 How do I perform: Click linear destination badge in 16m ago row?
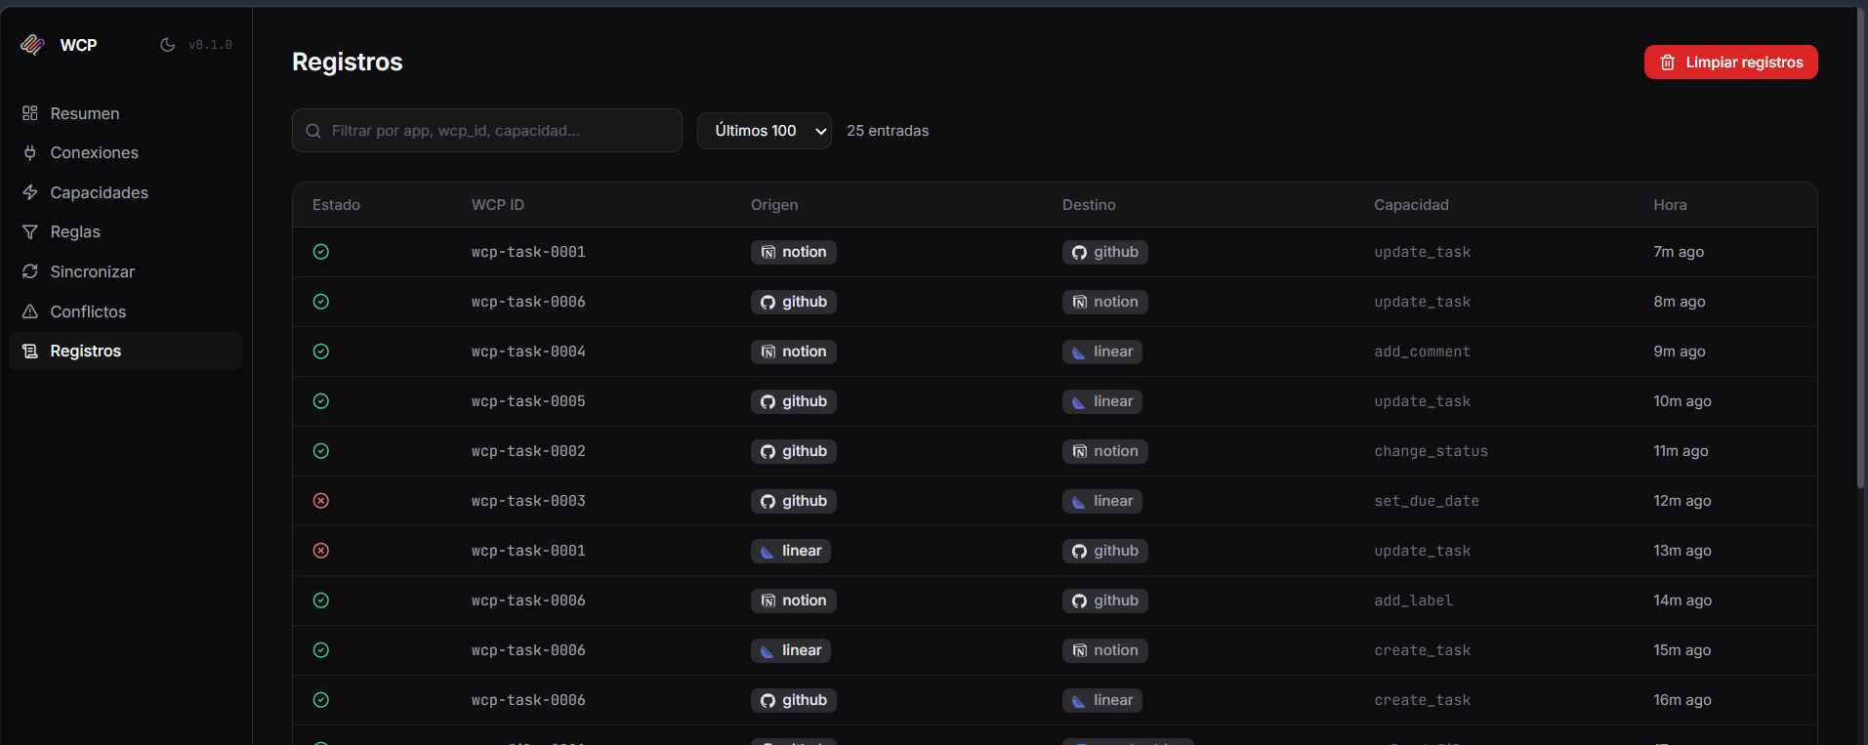click(1101, 700)
